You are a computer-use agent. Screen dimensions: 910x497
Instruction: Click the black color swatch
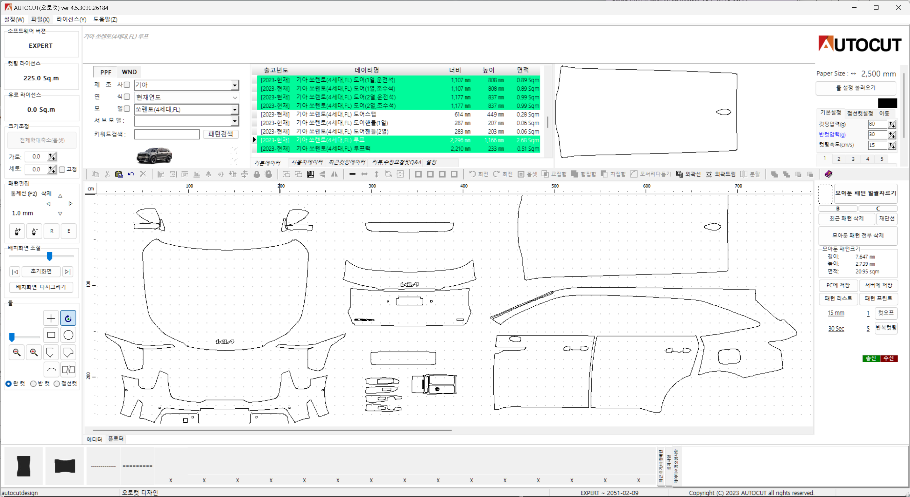[887, 103]
